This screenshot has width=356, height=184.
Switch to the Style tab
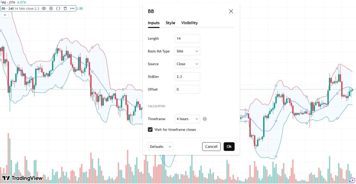click(170, 23)
